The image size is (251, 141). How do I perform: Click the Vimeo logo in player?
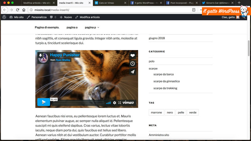click(x=128, y=102)
